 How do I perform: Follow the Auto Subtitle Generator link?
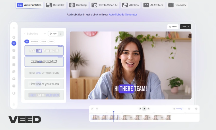pyautogui.click(x=123, y=15)
